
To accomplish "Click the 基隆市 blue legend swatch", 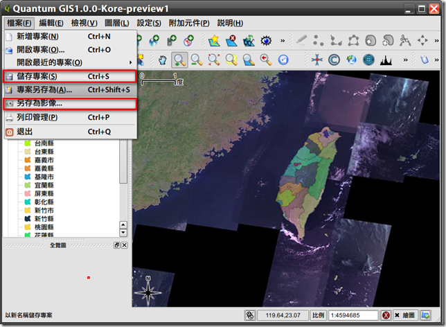I will 28,177.
